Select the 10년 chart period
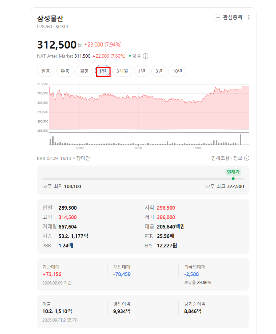Viewport: 276px width, 334px height. coord(177,71)
